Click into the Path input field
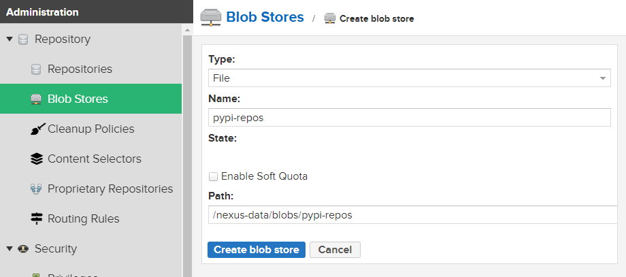Screen dimensions: 626x277 point(413,215)
